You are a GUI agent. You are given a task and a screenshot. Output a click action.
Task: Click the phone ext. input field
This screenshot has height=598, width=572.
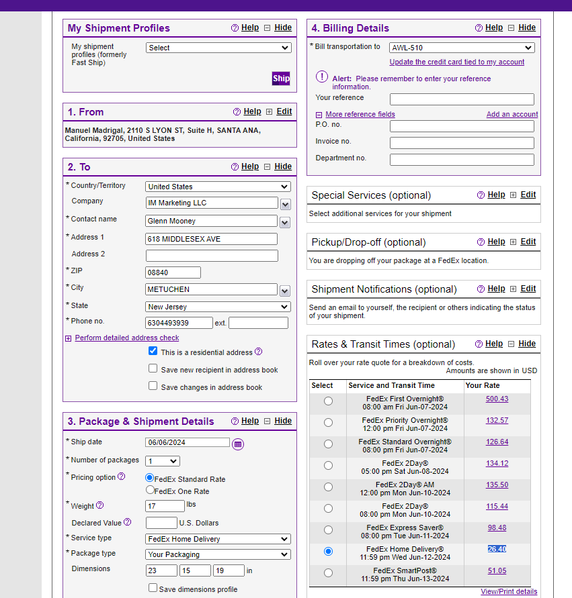click(x=259, y=323)
